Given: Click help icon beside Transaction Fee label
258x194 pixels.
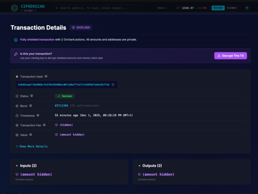Looking at the screenshot, I should [x=44, y=125].
